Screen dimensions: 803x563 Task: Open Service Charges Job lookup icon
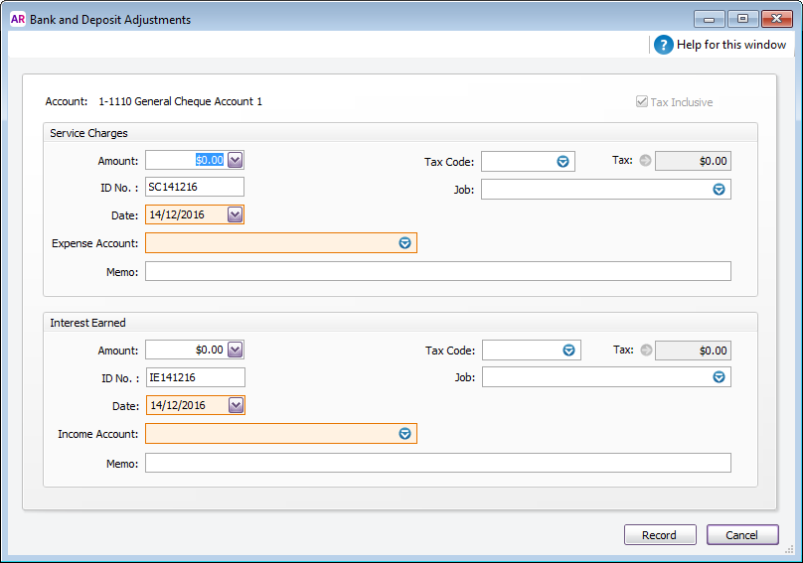coord(719,190)
